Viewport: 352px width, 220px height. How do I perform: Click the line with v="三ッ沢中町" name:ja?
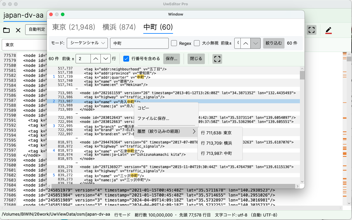[x=173, y=179]
